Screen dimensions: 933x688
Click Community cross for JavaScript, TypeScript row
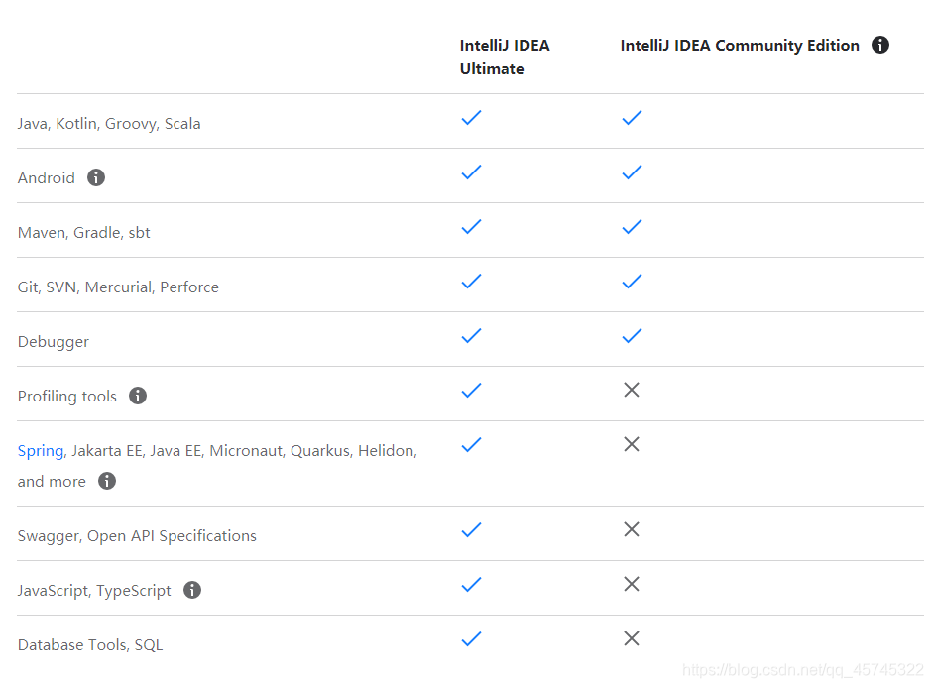[x=632, y=585]
